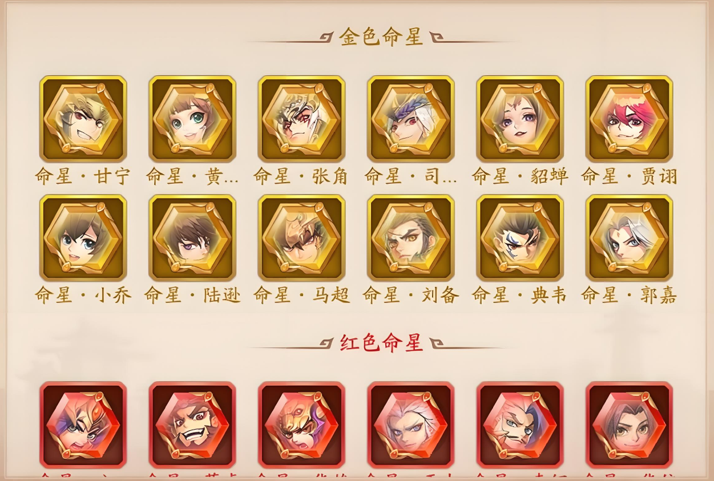Viewport: 714px width, 481px height.
Task: Open the 命星·郭嘉 gold star icon
Action: point(629,238)
